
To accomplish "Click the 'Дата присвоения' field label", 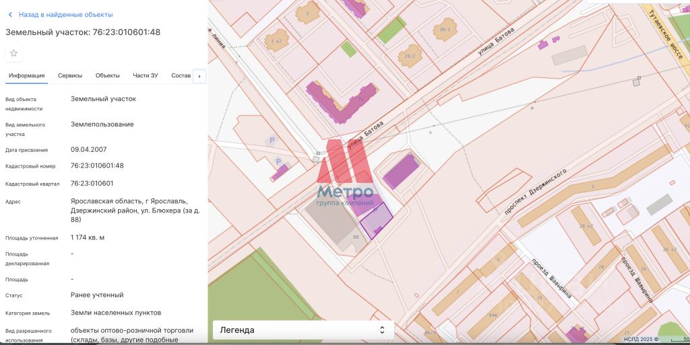I will pos(26,150).
